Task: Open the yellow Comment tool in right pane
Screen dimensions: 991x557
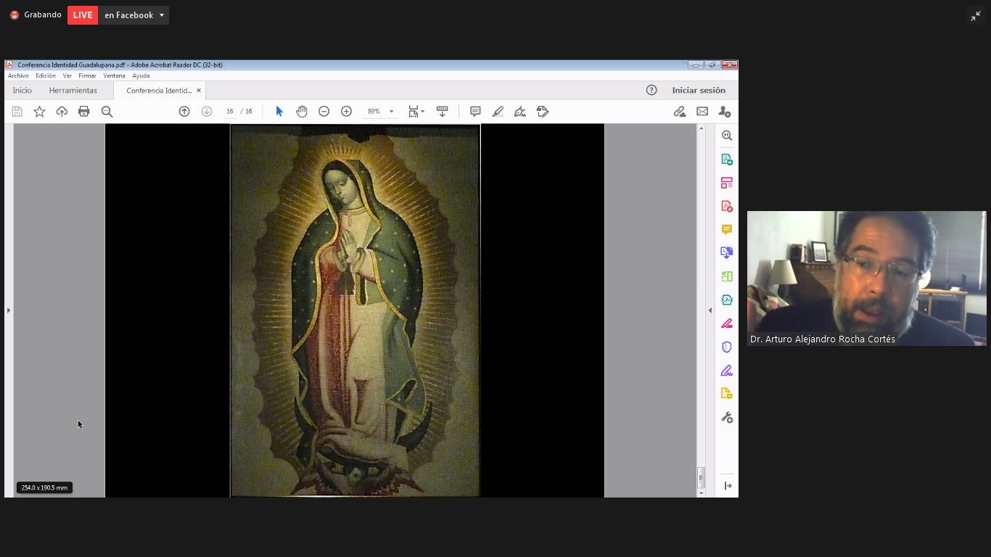Action: click(727, 230)
